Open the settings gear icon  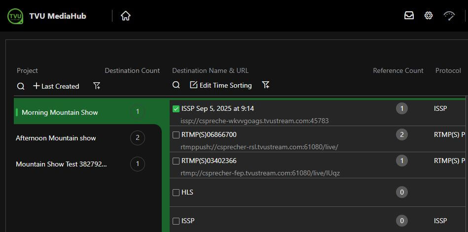(429, 16)
